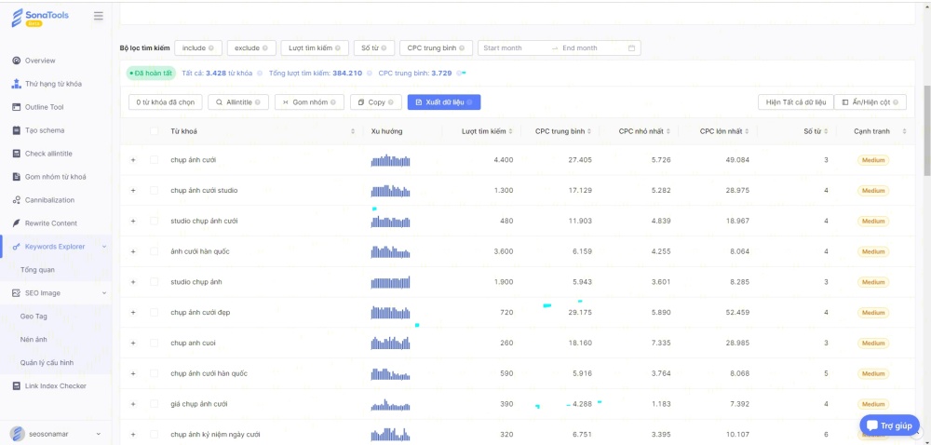Click the hamburger menu icon beside SonaTools logo
Viewport: 931px width, 445px height.
click(x=99, y=17)
